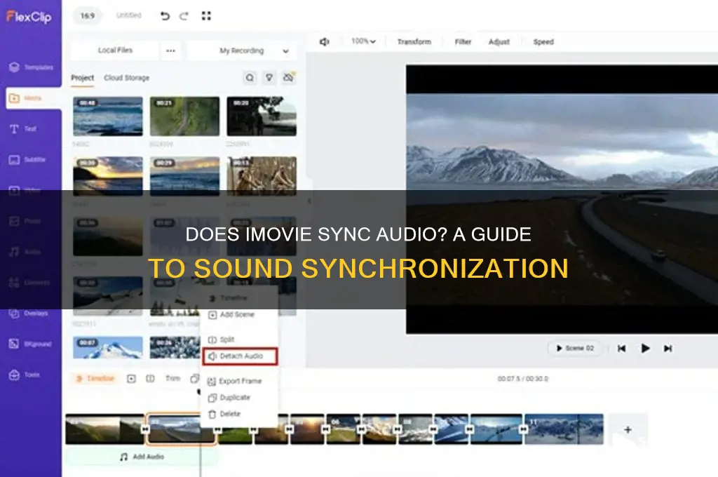Switch to the Project tab

[x=83, y=78]
